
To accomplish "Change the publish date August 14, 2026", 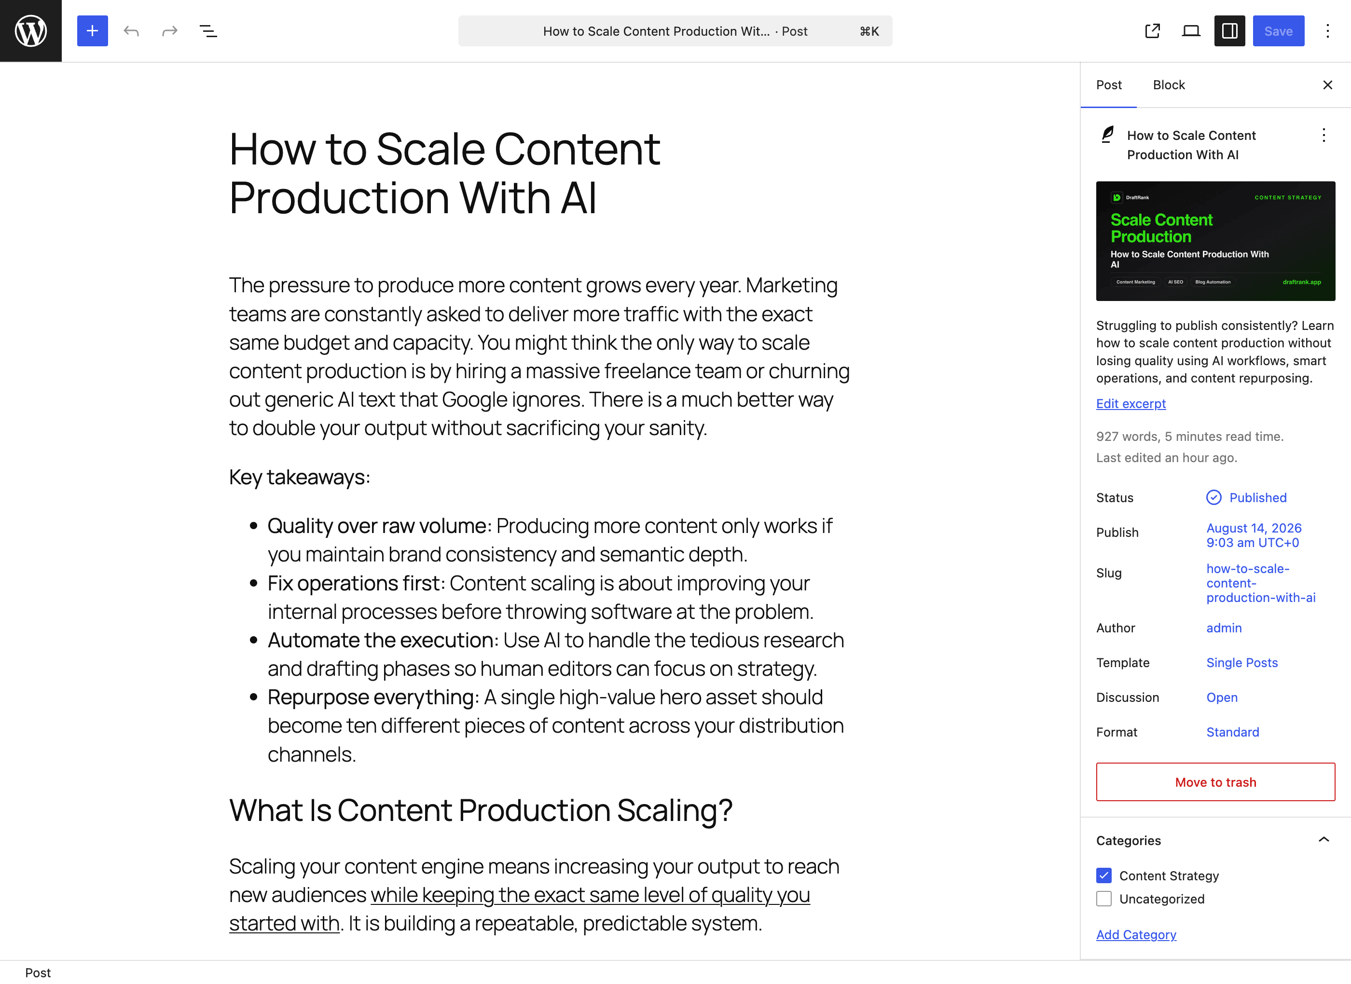I will coord(1254,535).
